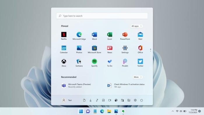Open Edge from the taskbar

[102, 111]
